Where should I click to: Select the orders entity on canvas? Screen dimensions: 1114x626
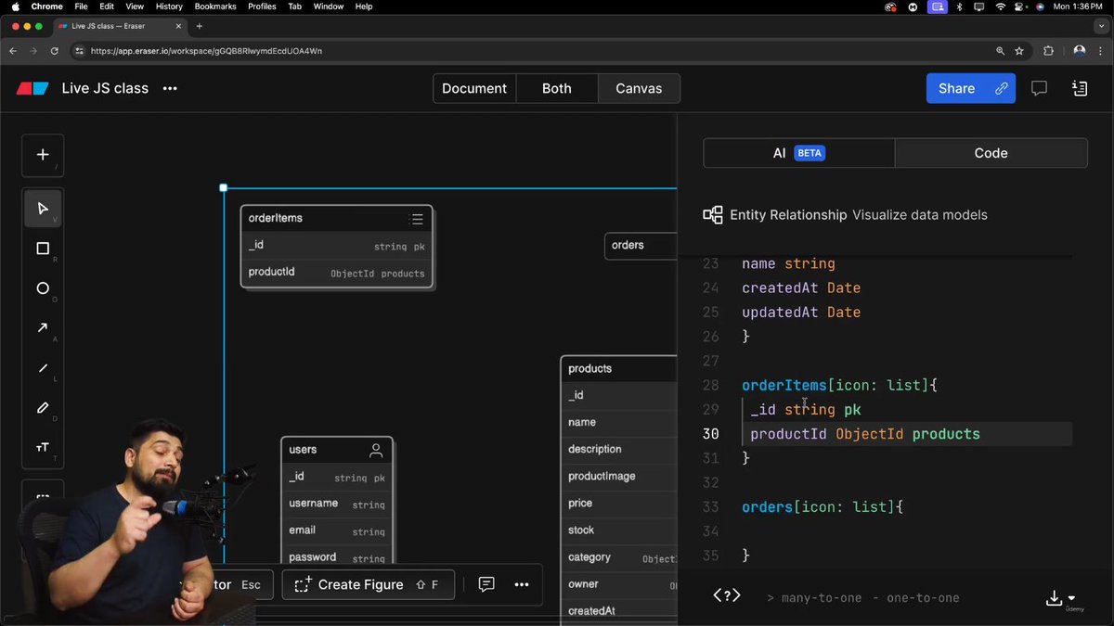click(641, 246)
